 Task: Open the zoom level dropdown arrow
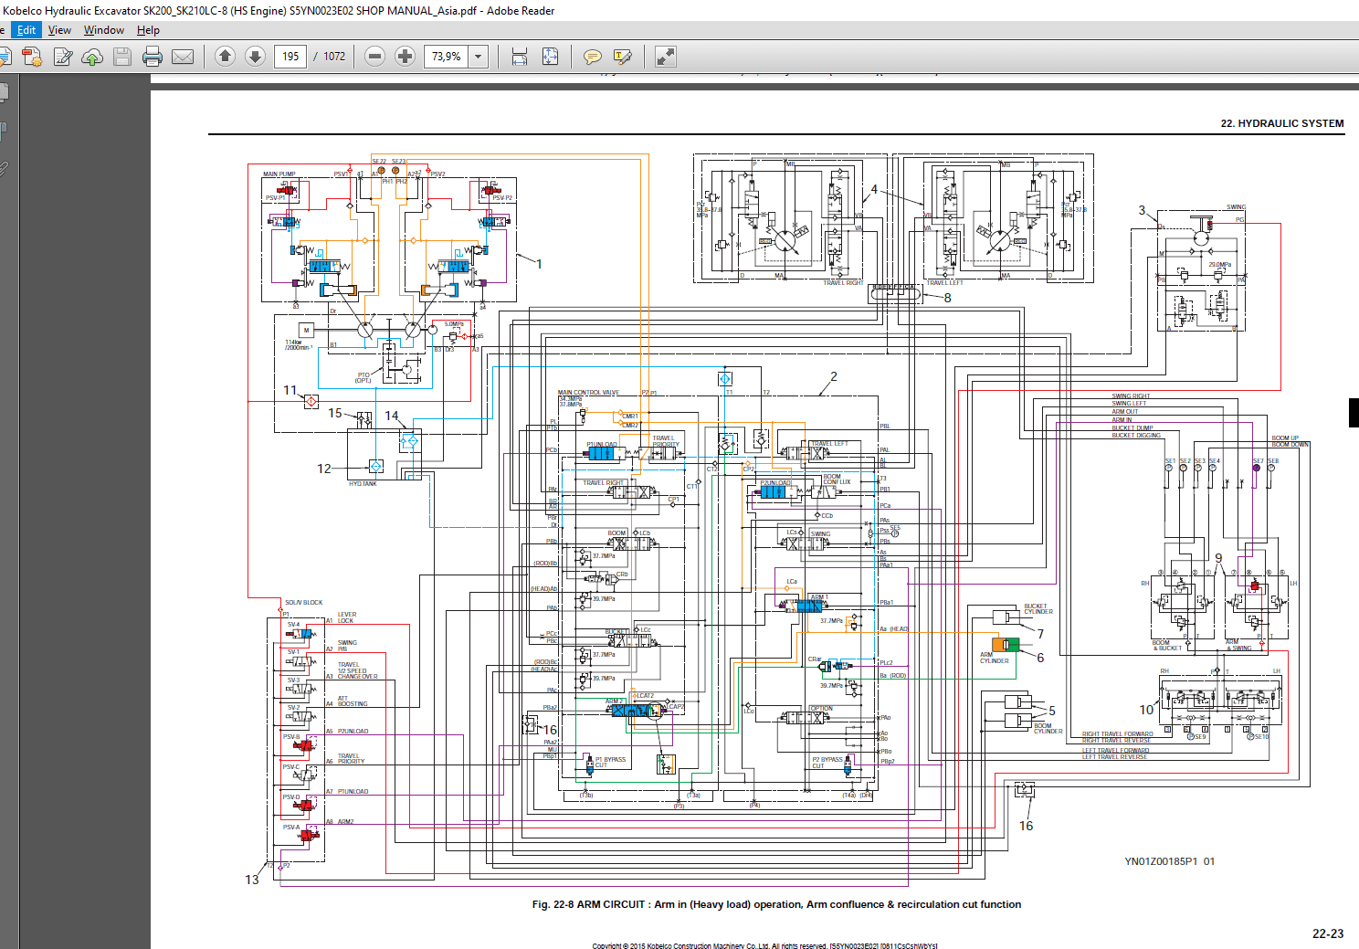(478, 57)
